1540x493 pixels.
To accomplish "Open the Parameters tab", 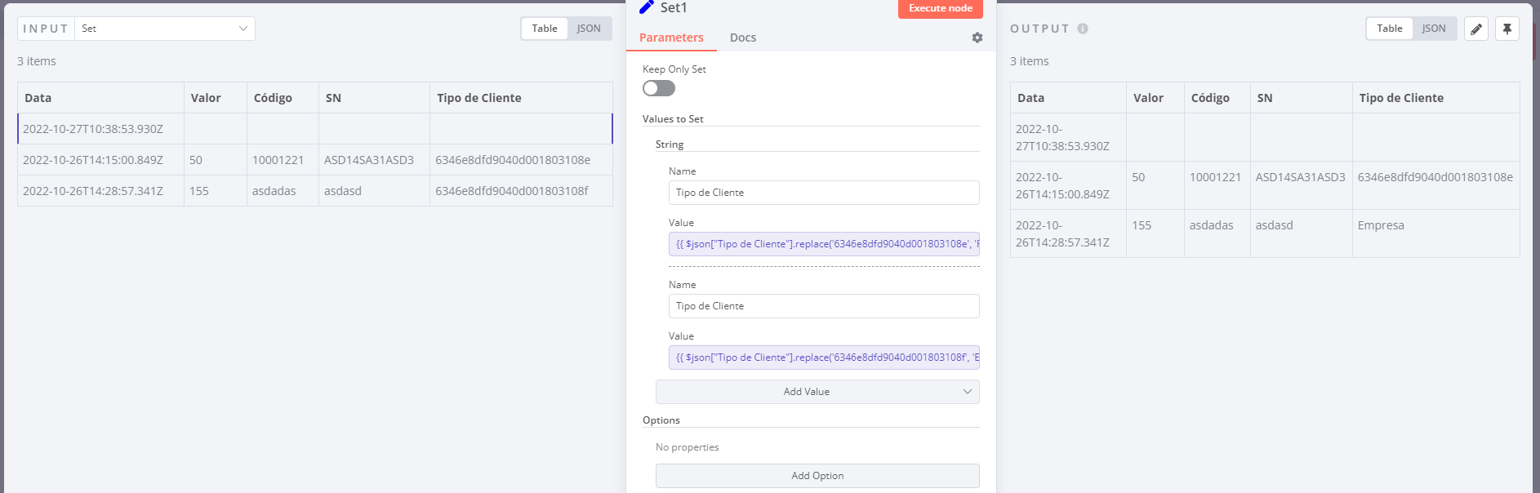I will coord(671,38).
